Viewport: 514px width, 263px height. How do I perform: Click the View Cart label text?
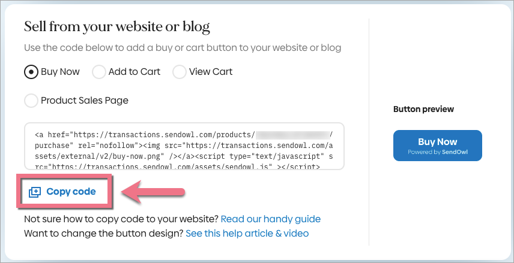click(x=210, y=72)
